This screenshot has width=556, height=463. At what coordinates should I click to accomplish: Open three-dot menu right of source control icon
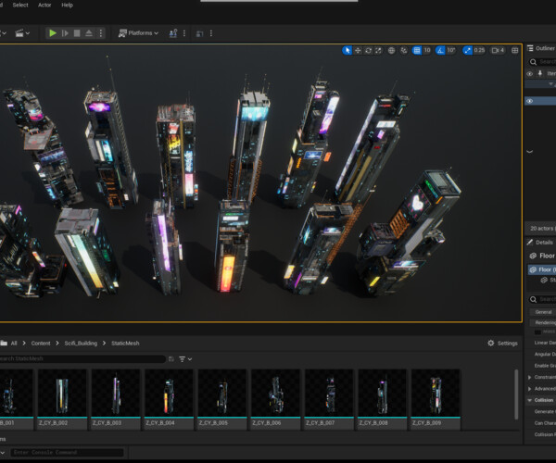(211, 33)
